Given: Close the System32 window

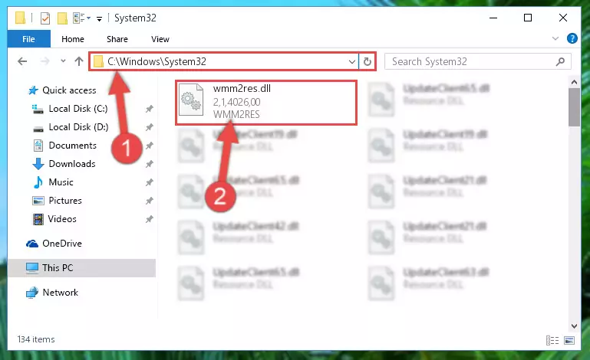Looking at the screenshot, I should tap(563, 18).
